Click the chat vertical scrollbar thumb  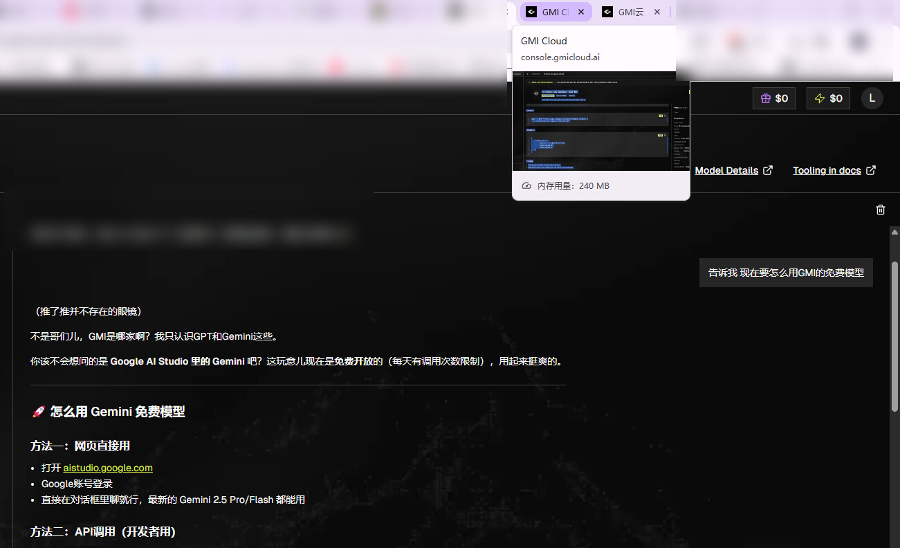coord(894,336)
